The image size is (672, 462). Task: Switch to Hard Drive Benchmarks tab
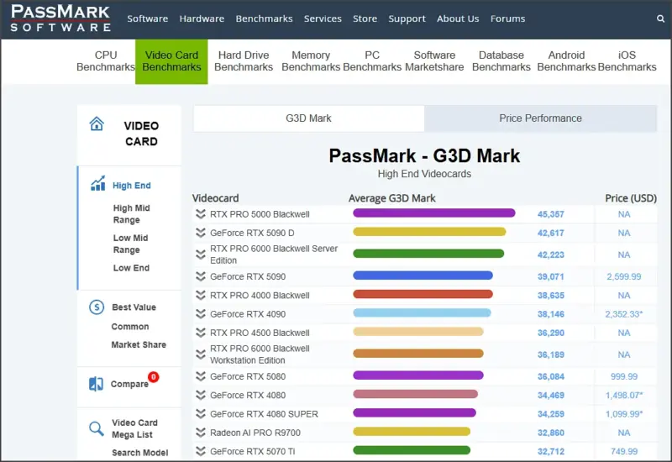tap(244, 61)
